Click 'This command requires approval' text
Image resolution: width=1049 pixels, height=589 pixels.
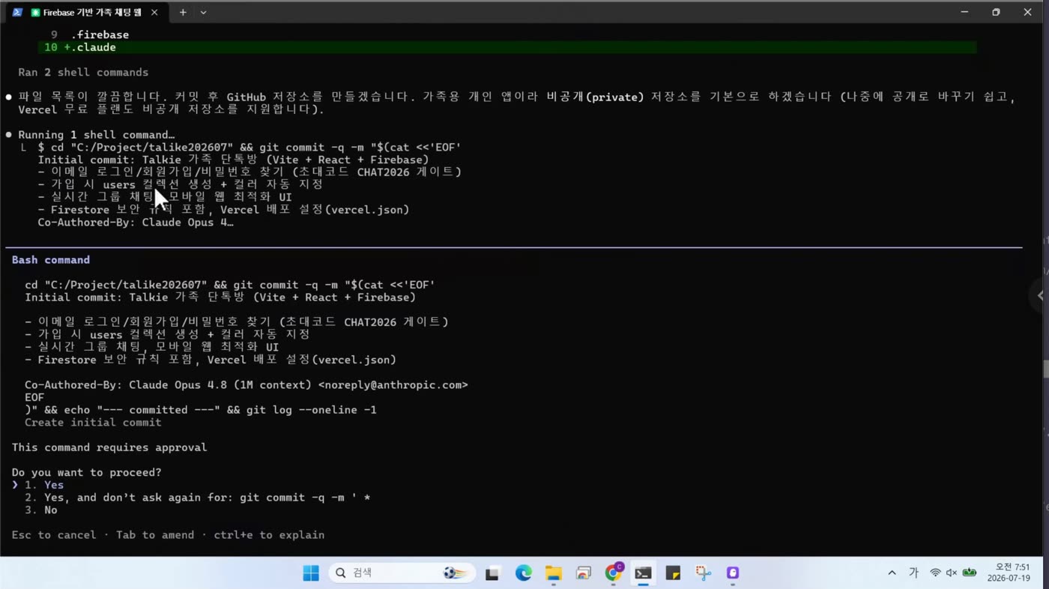109,447
